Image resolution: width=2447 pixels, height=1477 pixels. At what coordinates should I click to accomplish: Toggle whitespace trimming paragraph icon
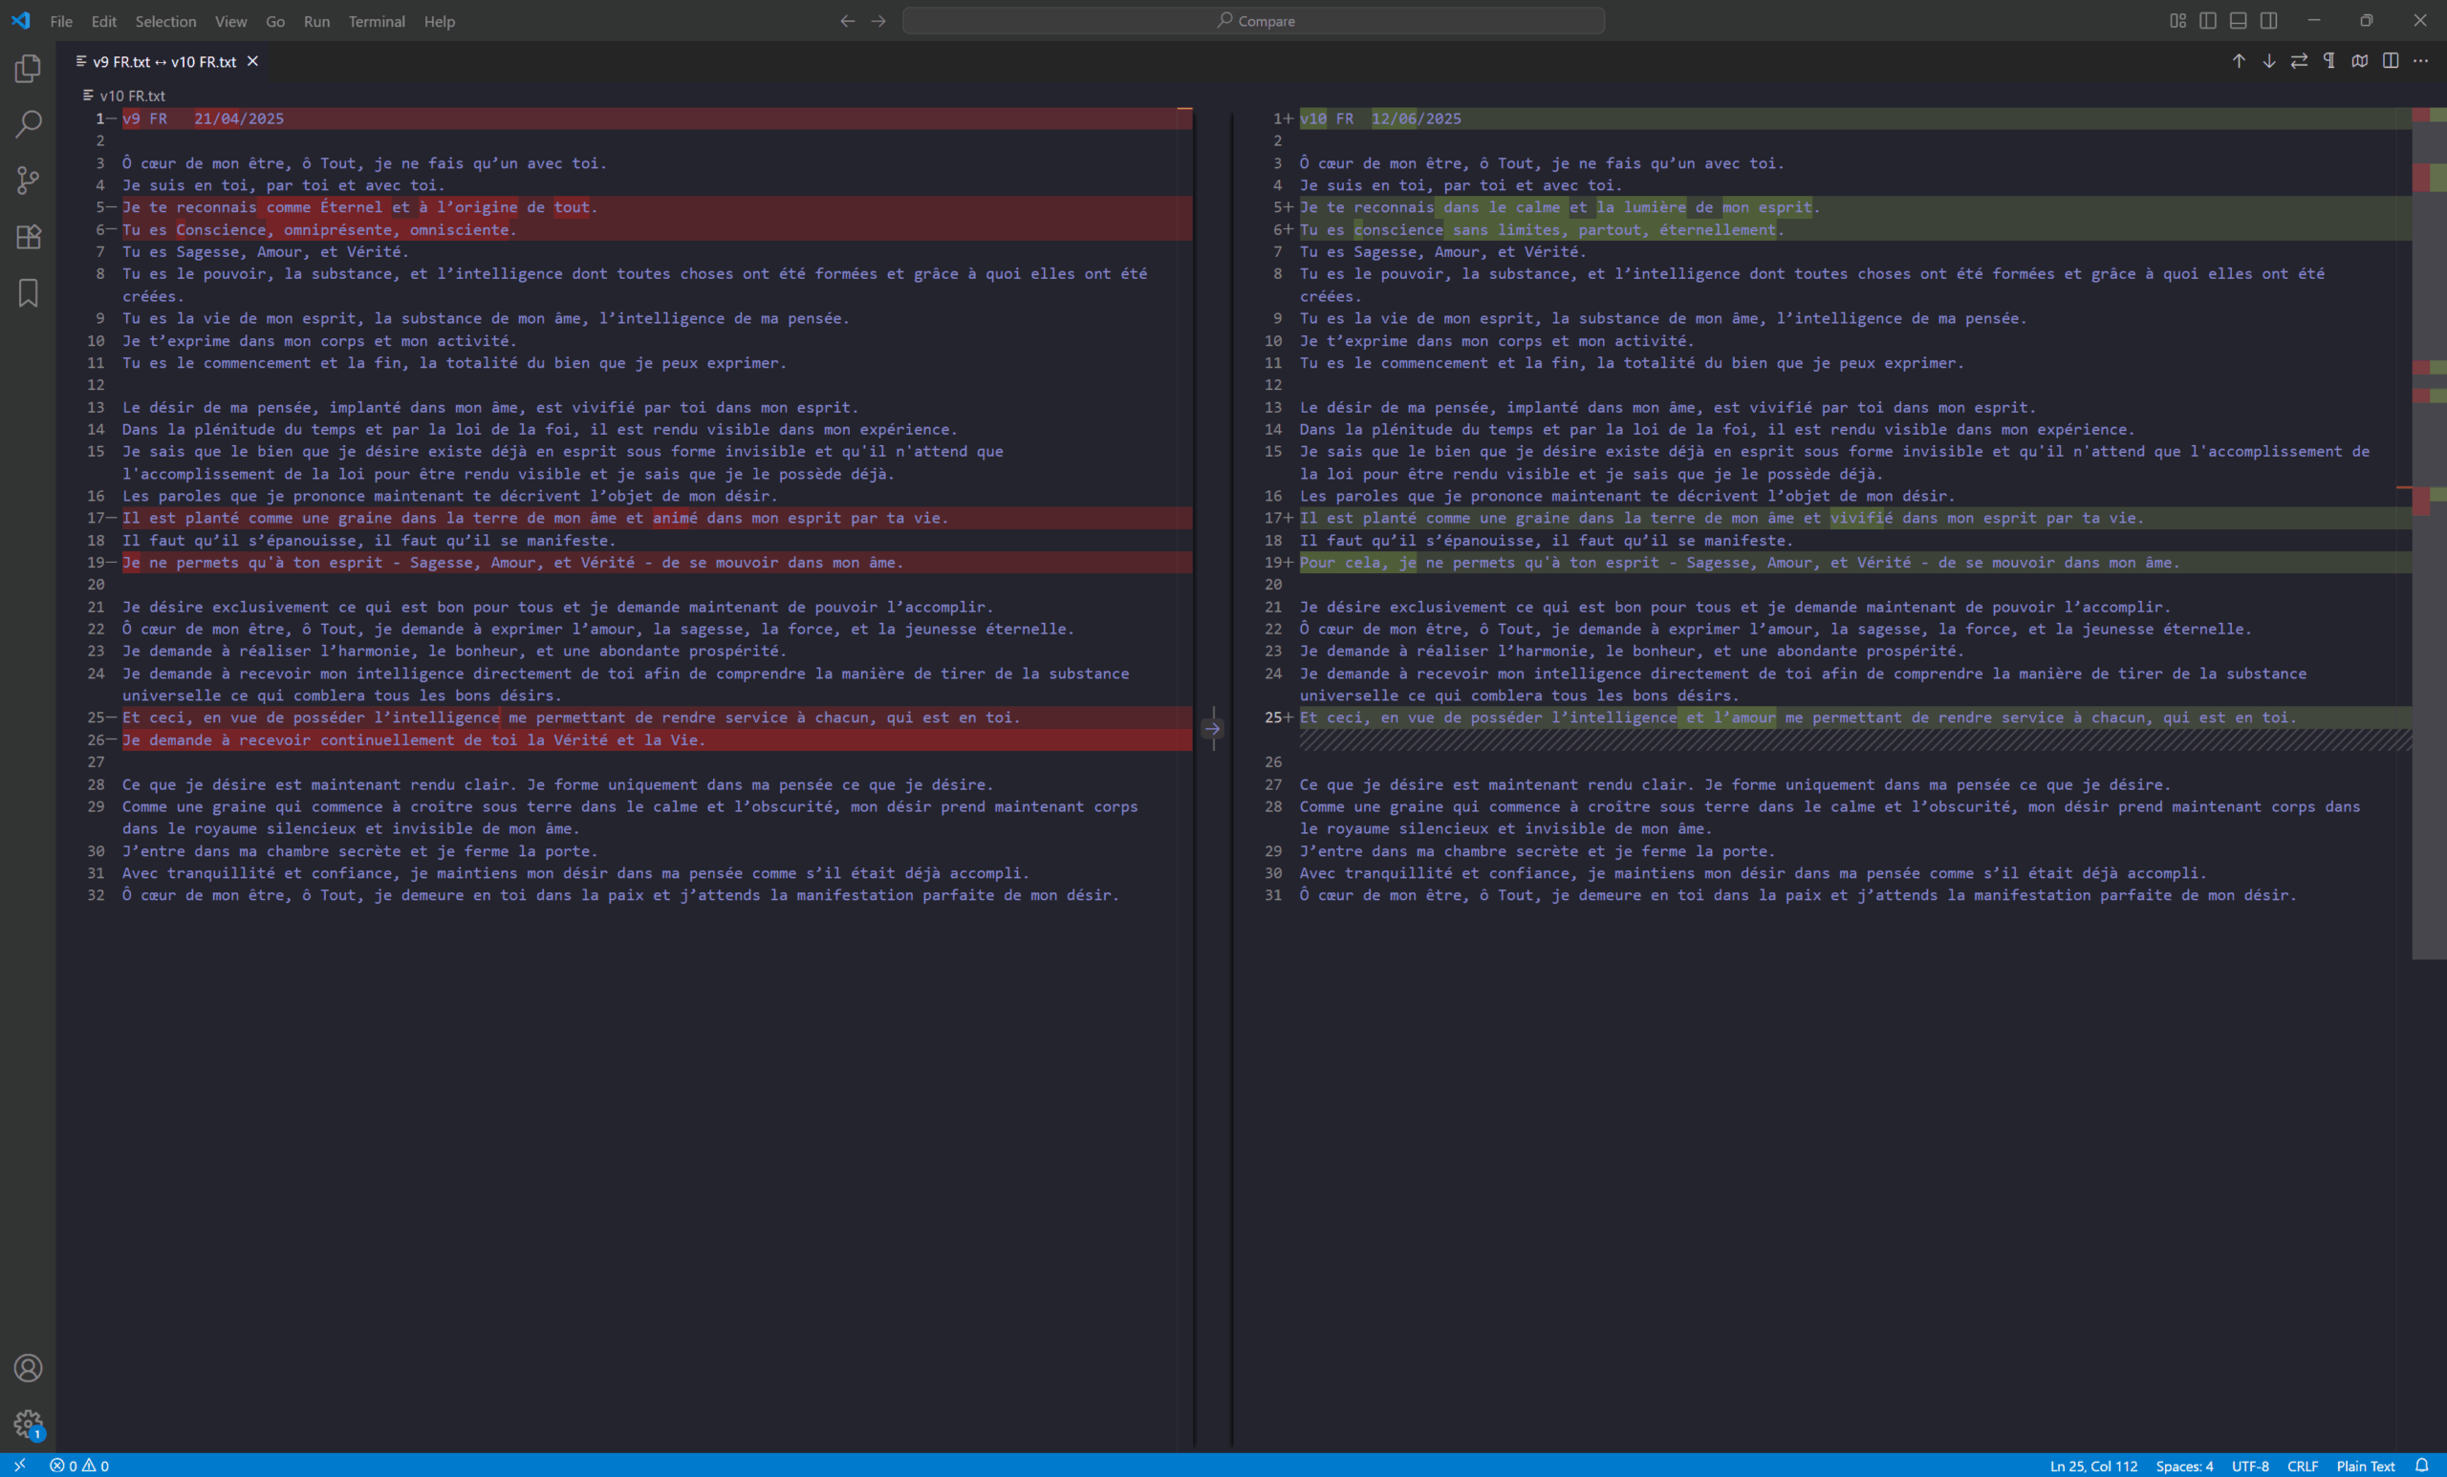2328,61
